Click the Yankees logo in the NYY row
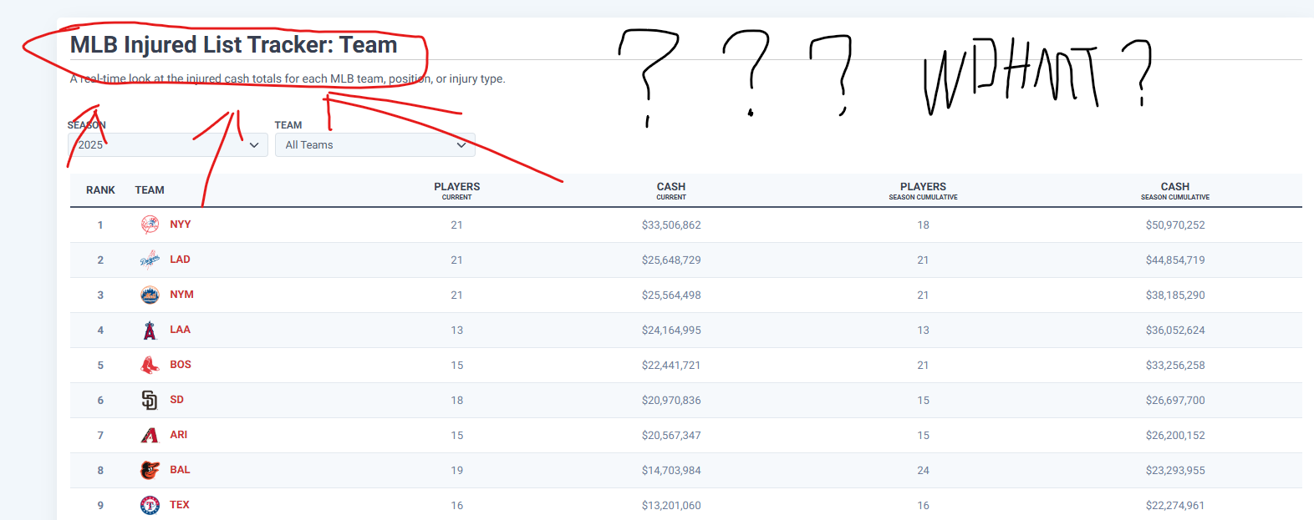This screenshot has width=1314, height=520. point(150,225)
